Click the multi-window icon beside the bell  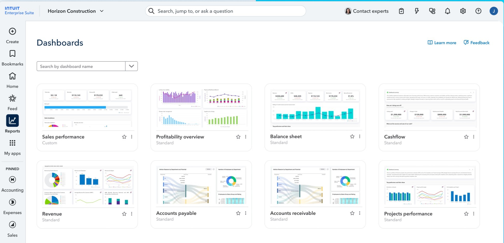tap(432, 11)
